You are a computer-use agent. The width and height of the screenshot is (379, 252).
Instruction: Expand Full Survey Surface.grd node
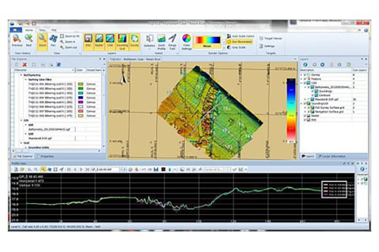[x=306, y=108]
